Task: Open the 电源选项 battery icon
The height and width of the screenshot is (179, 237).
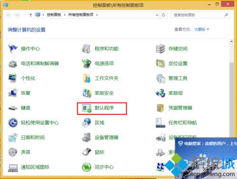Action: click(x=86, y=64)
